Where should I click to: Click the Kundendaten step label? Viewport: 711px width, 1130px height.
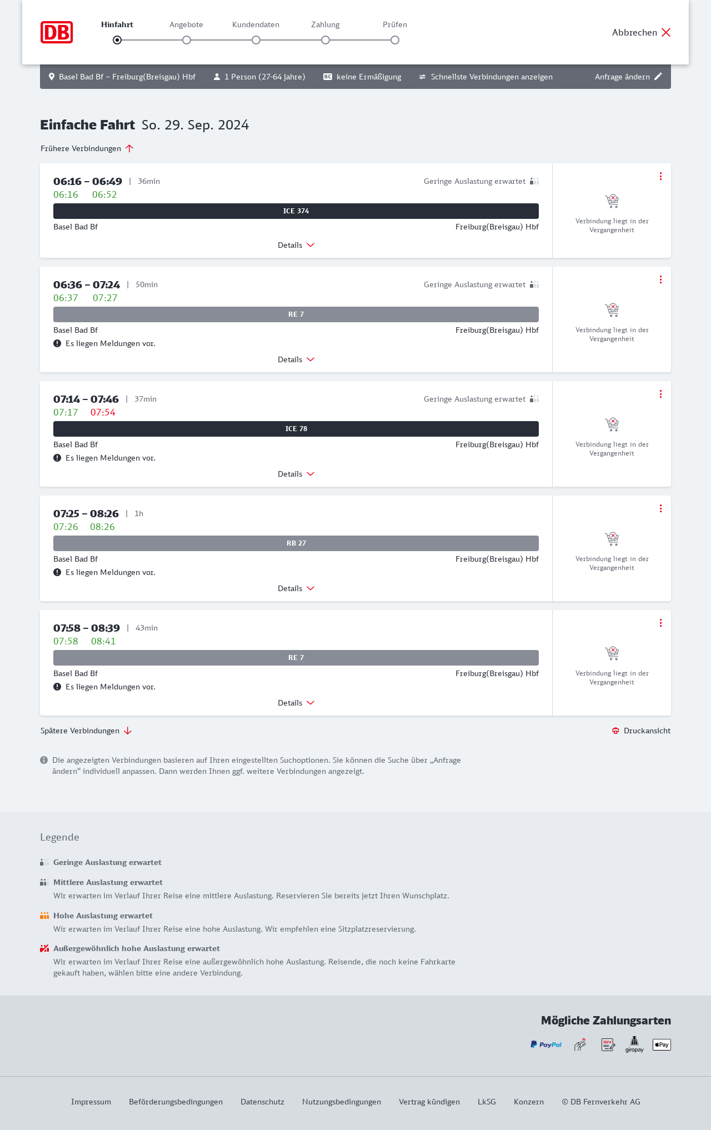(x=256, y=24)
